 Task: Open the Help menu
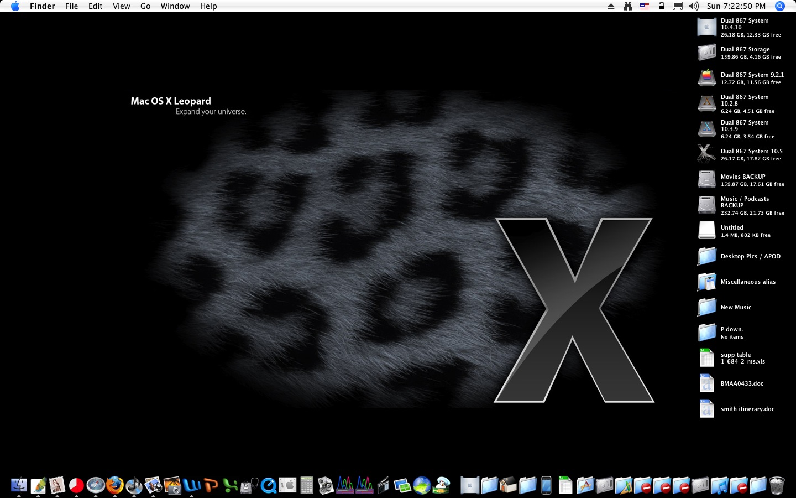click(x=208, y=6)
